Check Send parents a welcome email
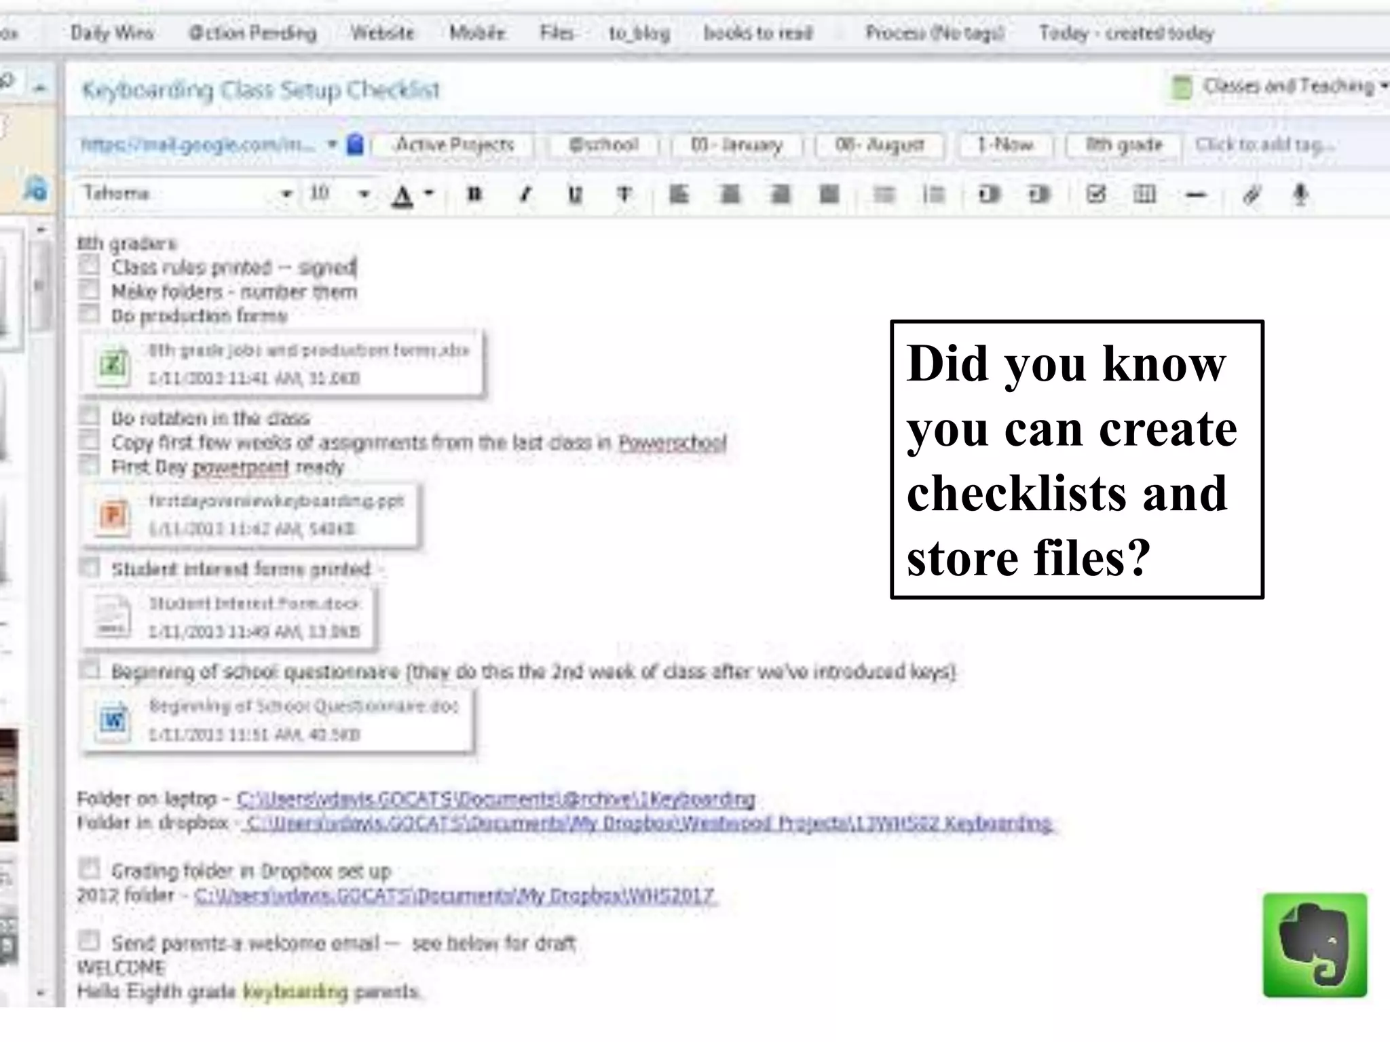The height and width of the screenshot is (1042, 1390). [89, 941]
